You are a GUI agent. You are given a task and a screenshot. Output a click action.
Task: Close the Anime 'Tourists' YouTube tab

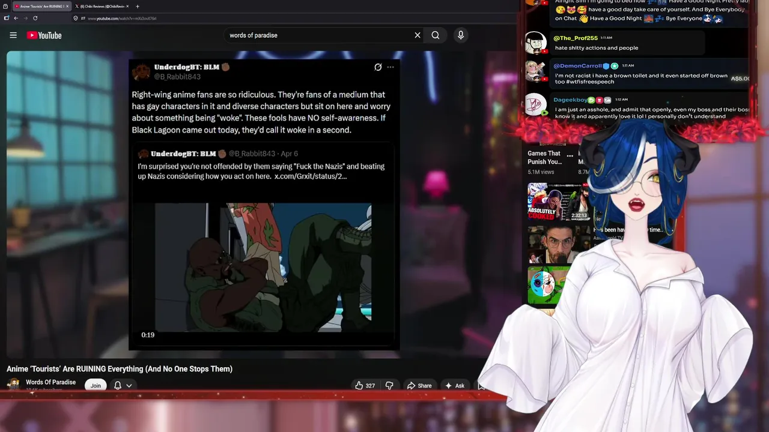pyautogui.click(x=67, y=6)
